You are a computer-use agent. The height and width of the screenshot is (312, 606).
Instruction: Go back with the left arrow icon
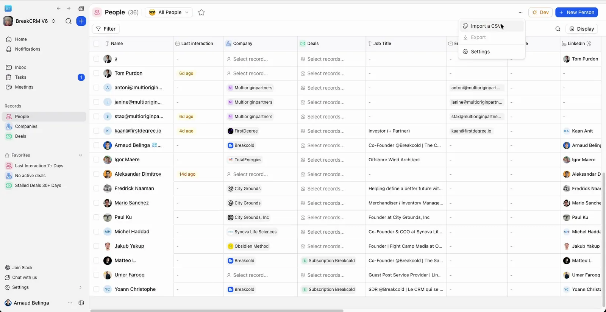click(x=59, y=8)
